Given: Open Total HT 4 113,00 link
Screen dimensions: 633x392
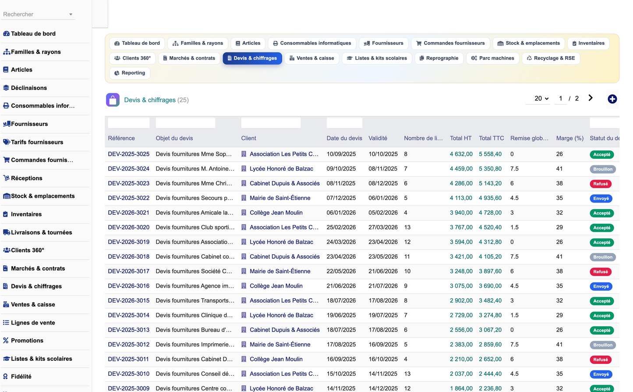Looking at the screenshot, I should (461, 198).
